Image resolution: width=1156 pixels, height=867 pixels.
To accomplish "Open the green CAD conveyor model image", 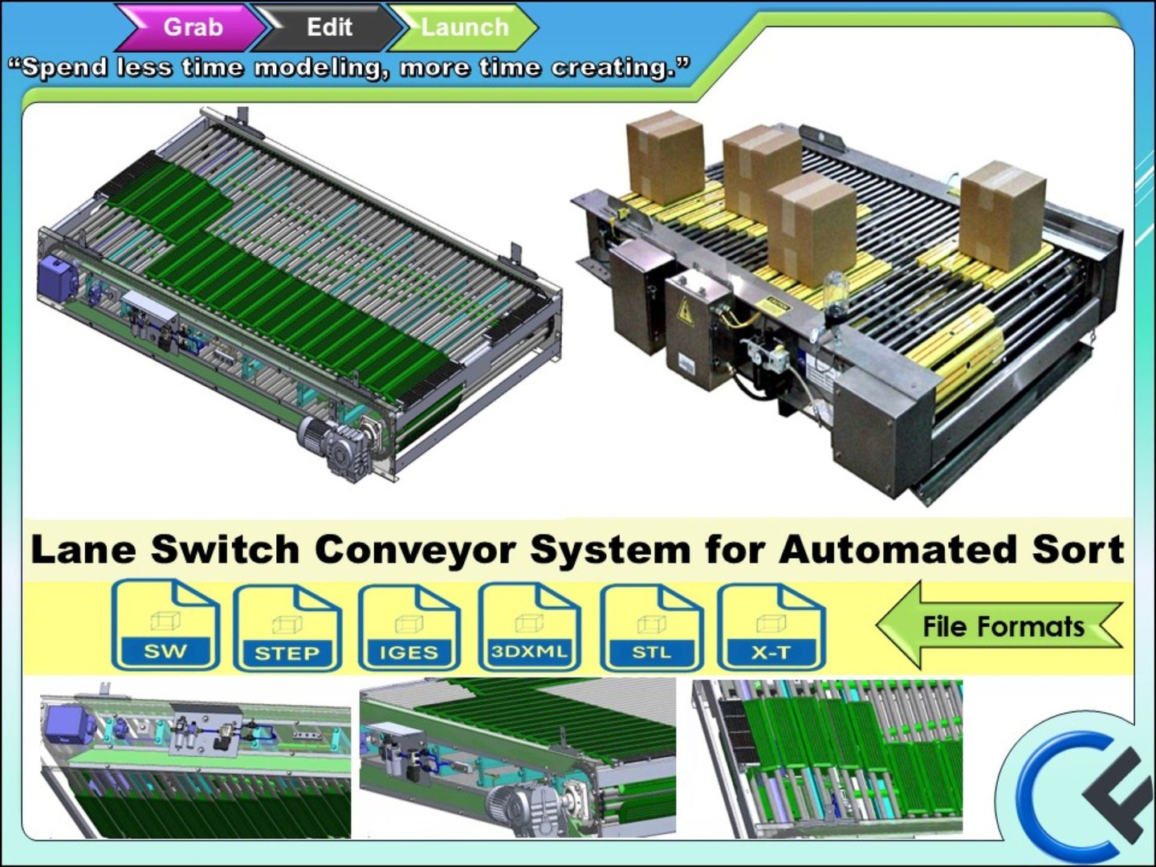I will click(x=299, y=296).
